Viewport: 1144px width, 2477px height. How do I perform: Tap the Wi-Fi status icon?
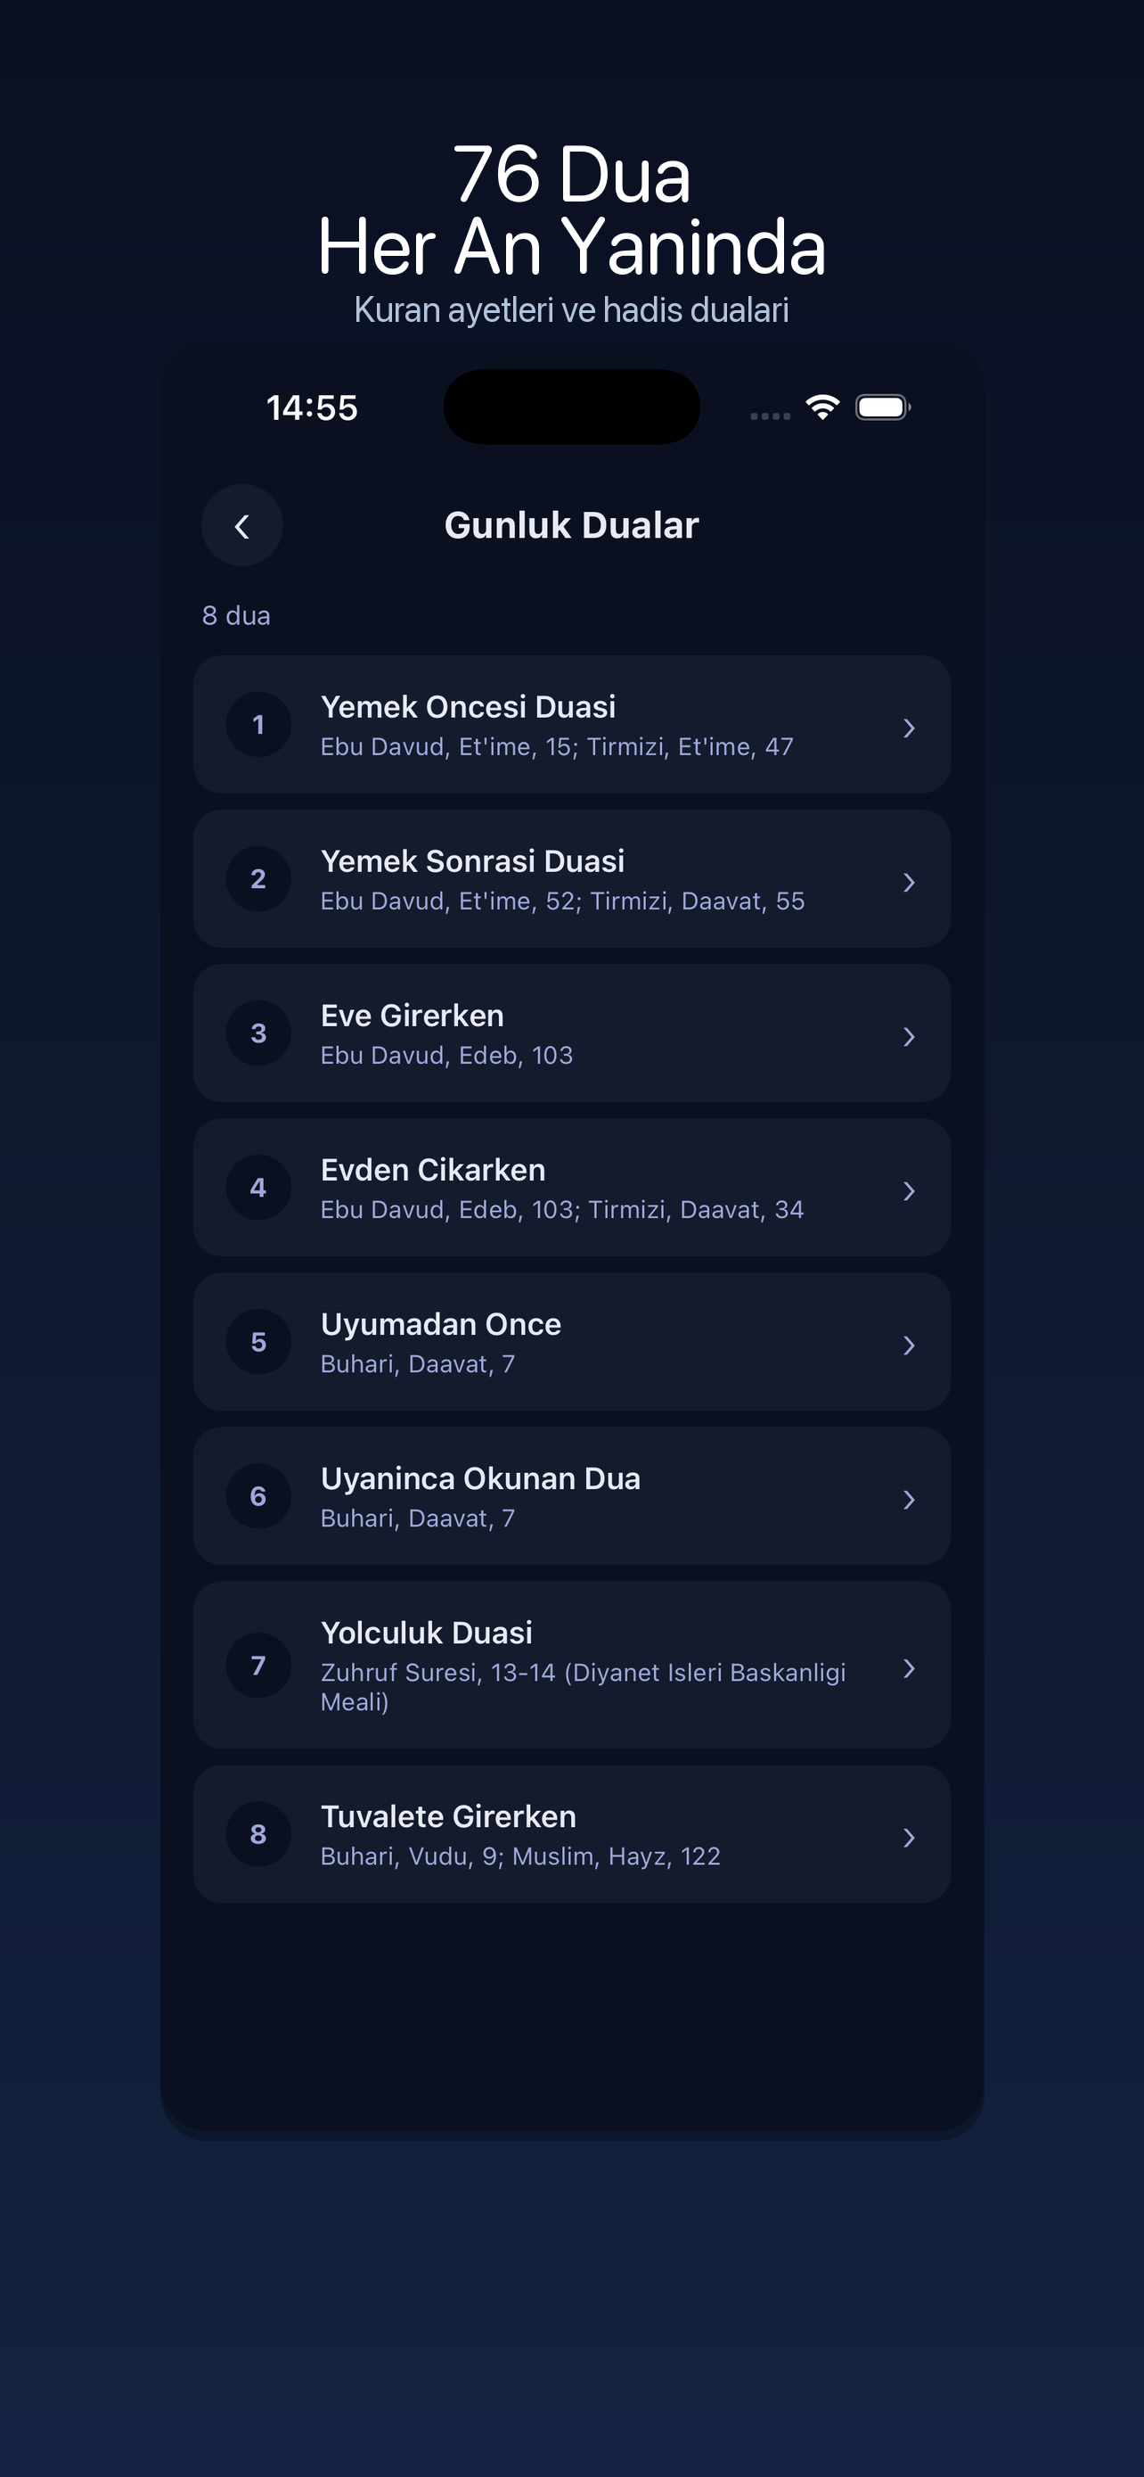click(x=822, y=407)
